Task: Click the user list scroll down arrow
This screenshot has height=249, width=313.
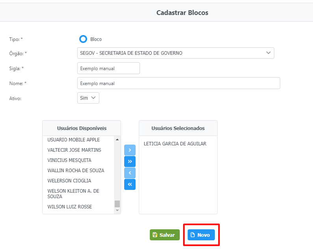Action: (117, 210)
